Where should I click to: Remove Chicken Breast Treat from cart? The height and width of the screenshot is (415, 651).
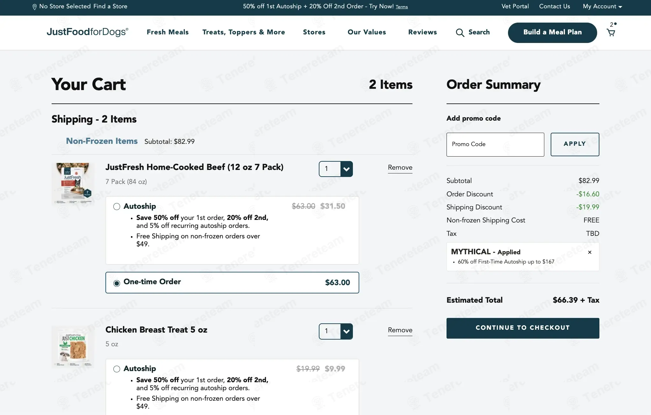click(x=400, y=330)
